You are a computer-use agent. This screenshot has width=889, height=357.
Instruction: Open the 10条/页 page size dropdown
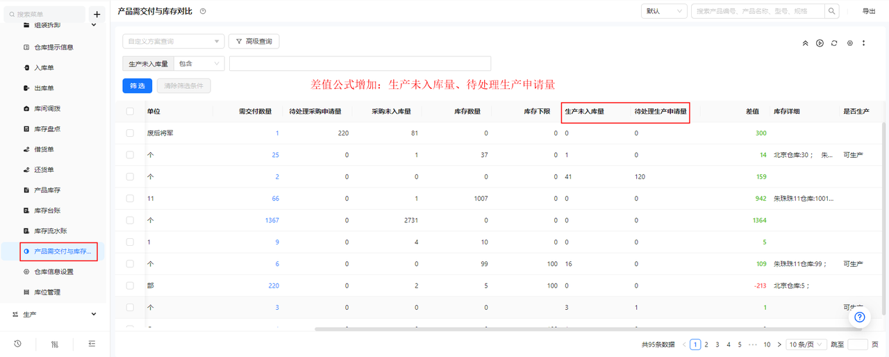tap(807, 344)
